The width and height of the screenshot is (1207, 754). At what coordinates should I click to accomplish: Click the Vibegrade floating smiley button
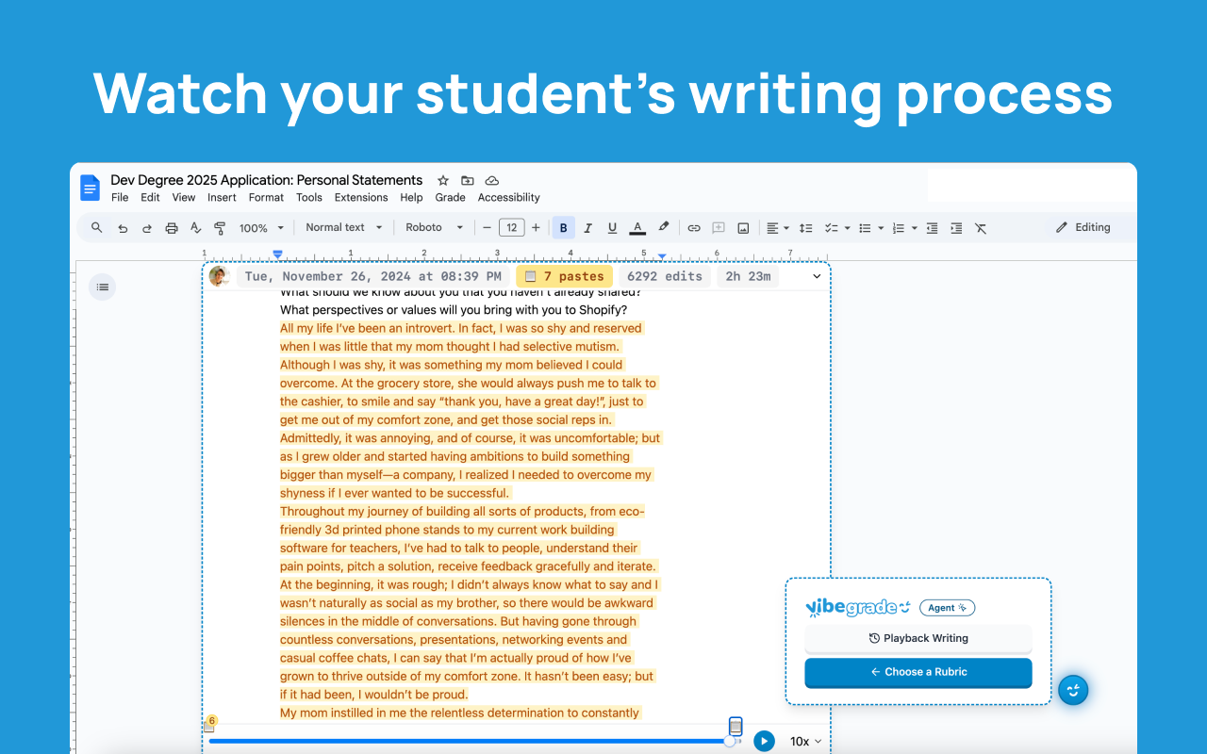click(x=1073, y=690)
